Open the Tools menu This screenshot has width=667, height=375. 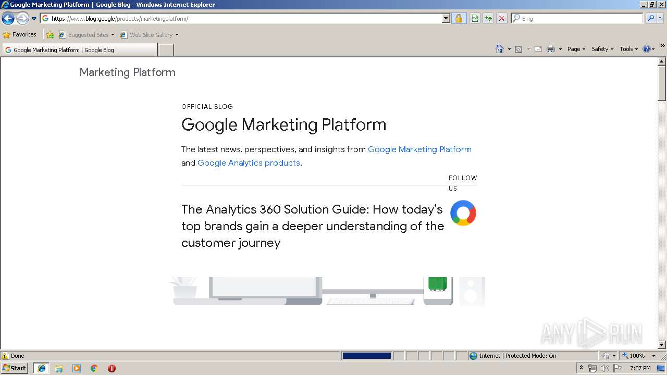tap(628, 49)
